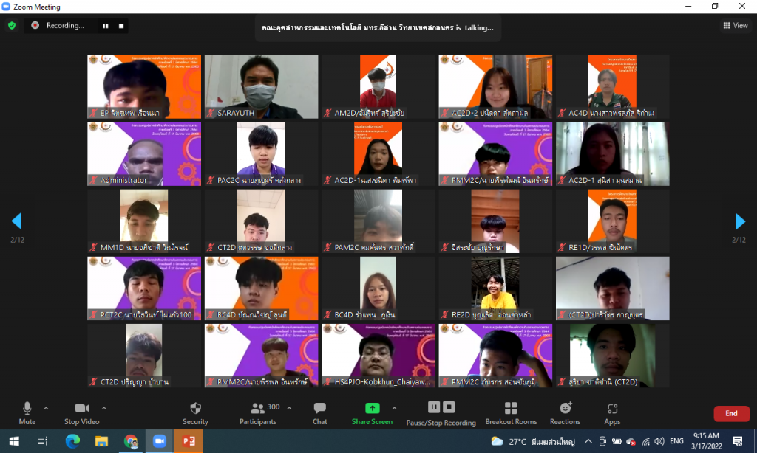The image size is (757, 453).
Task: Expand the video options arrow beside Stop Video
Action: click(x=103, y=408)
